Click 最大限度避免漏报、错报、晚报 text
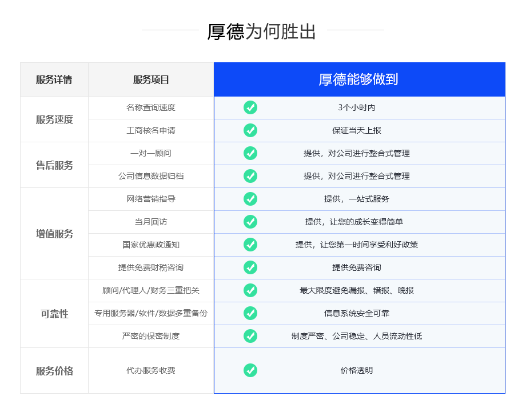This screenshot has height=400, width=526. tap(357, 290)
